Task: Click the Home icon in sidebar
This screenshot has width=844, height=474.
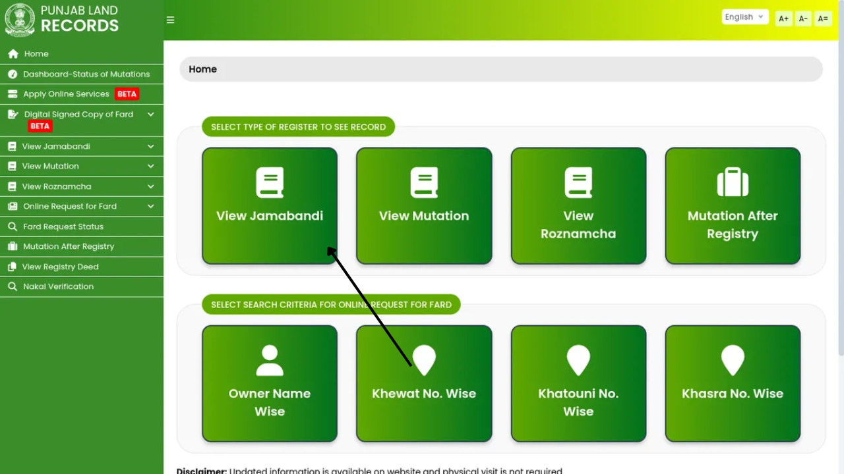Action: point(13,54)
